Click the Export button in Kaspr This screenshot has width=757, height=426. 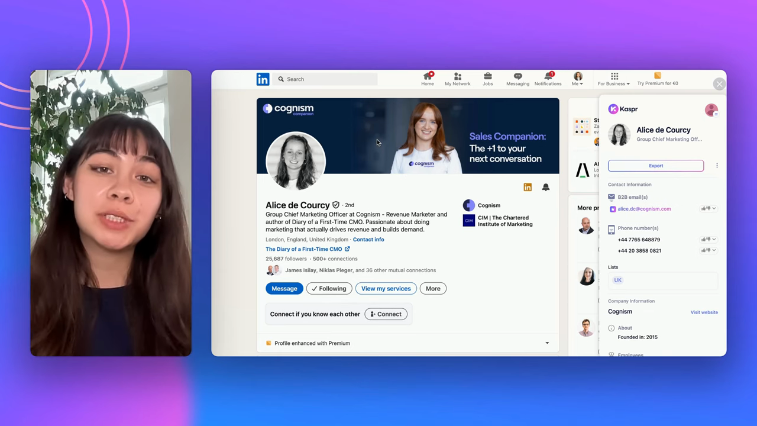click(656, 166)
